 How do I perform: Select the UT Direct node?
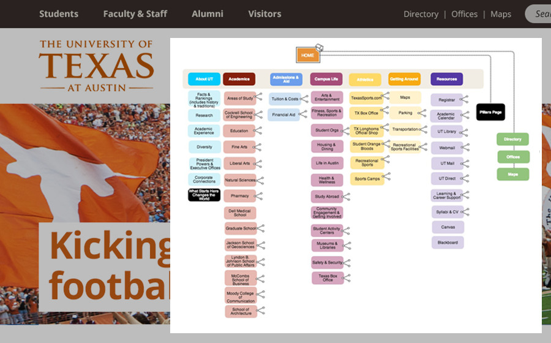click(447, 178)
